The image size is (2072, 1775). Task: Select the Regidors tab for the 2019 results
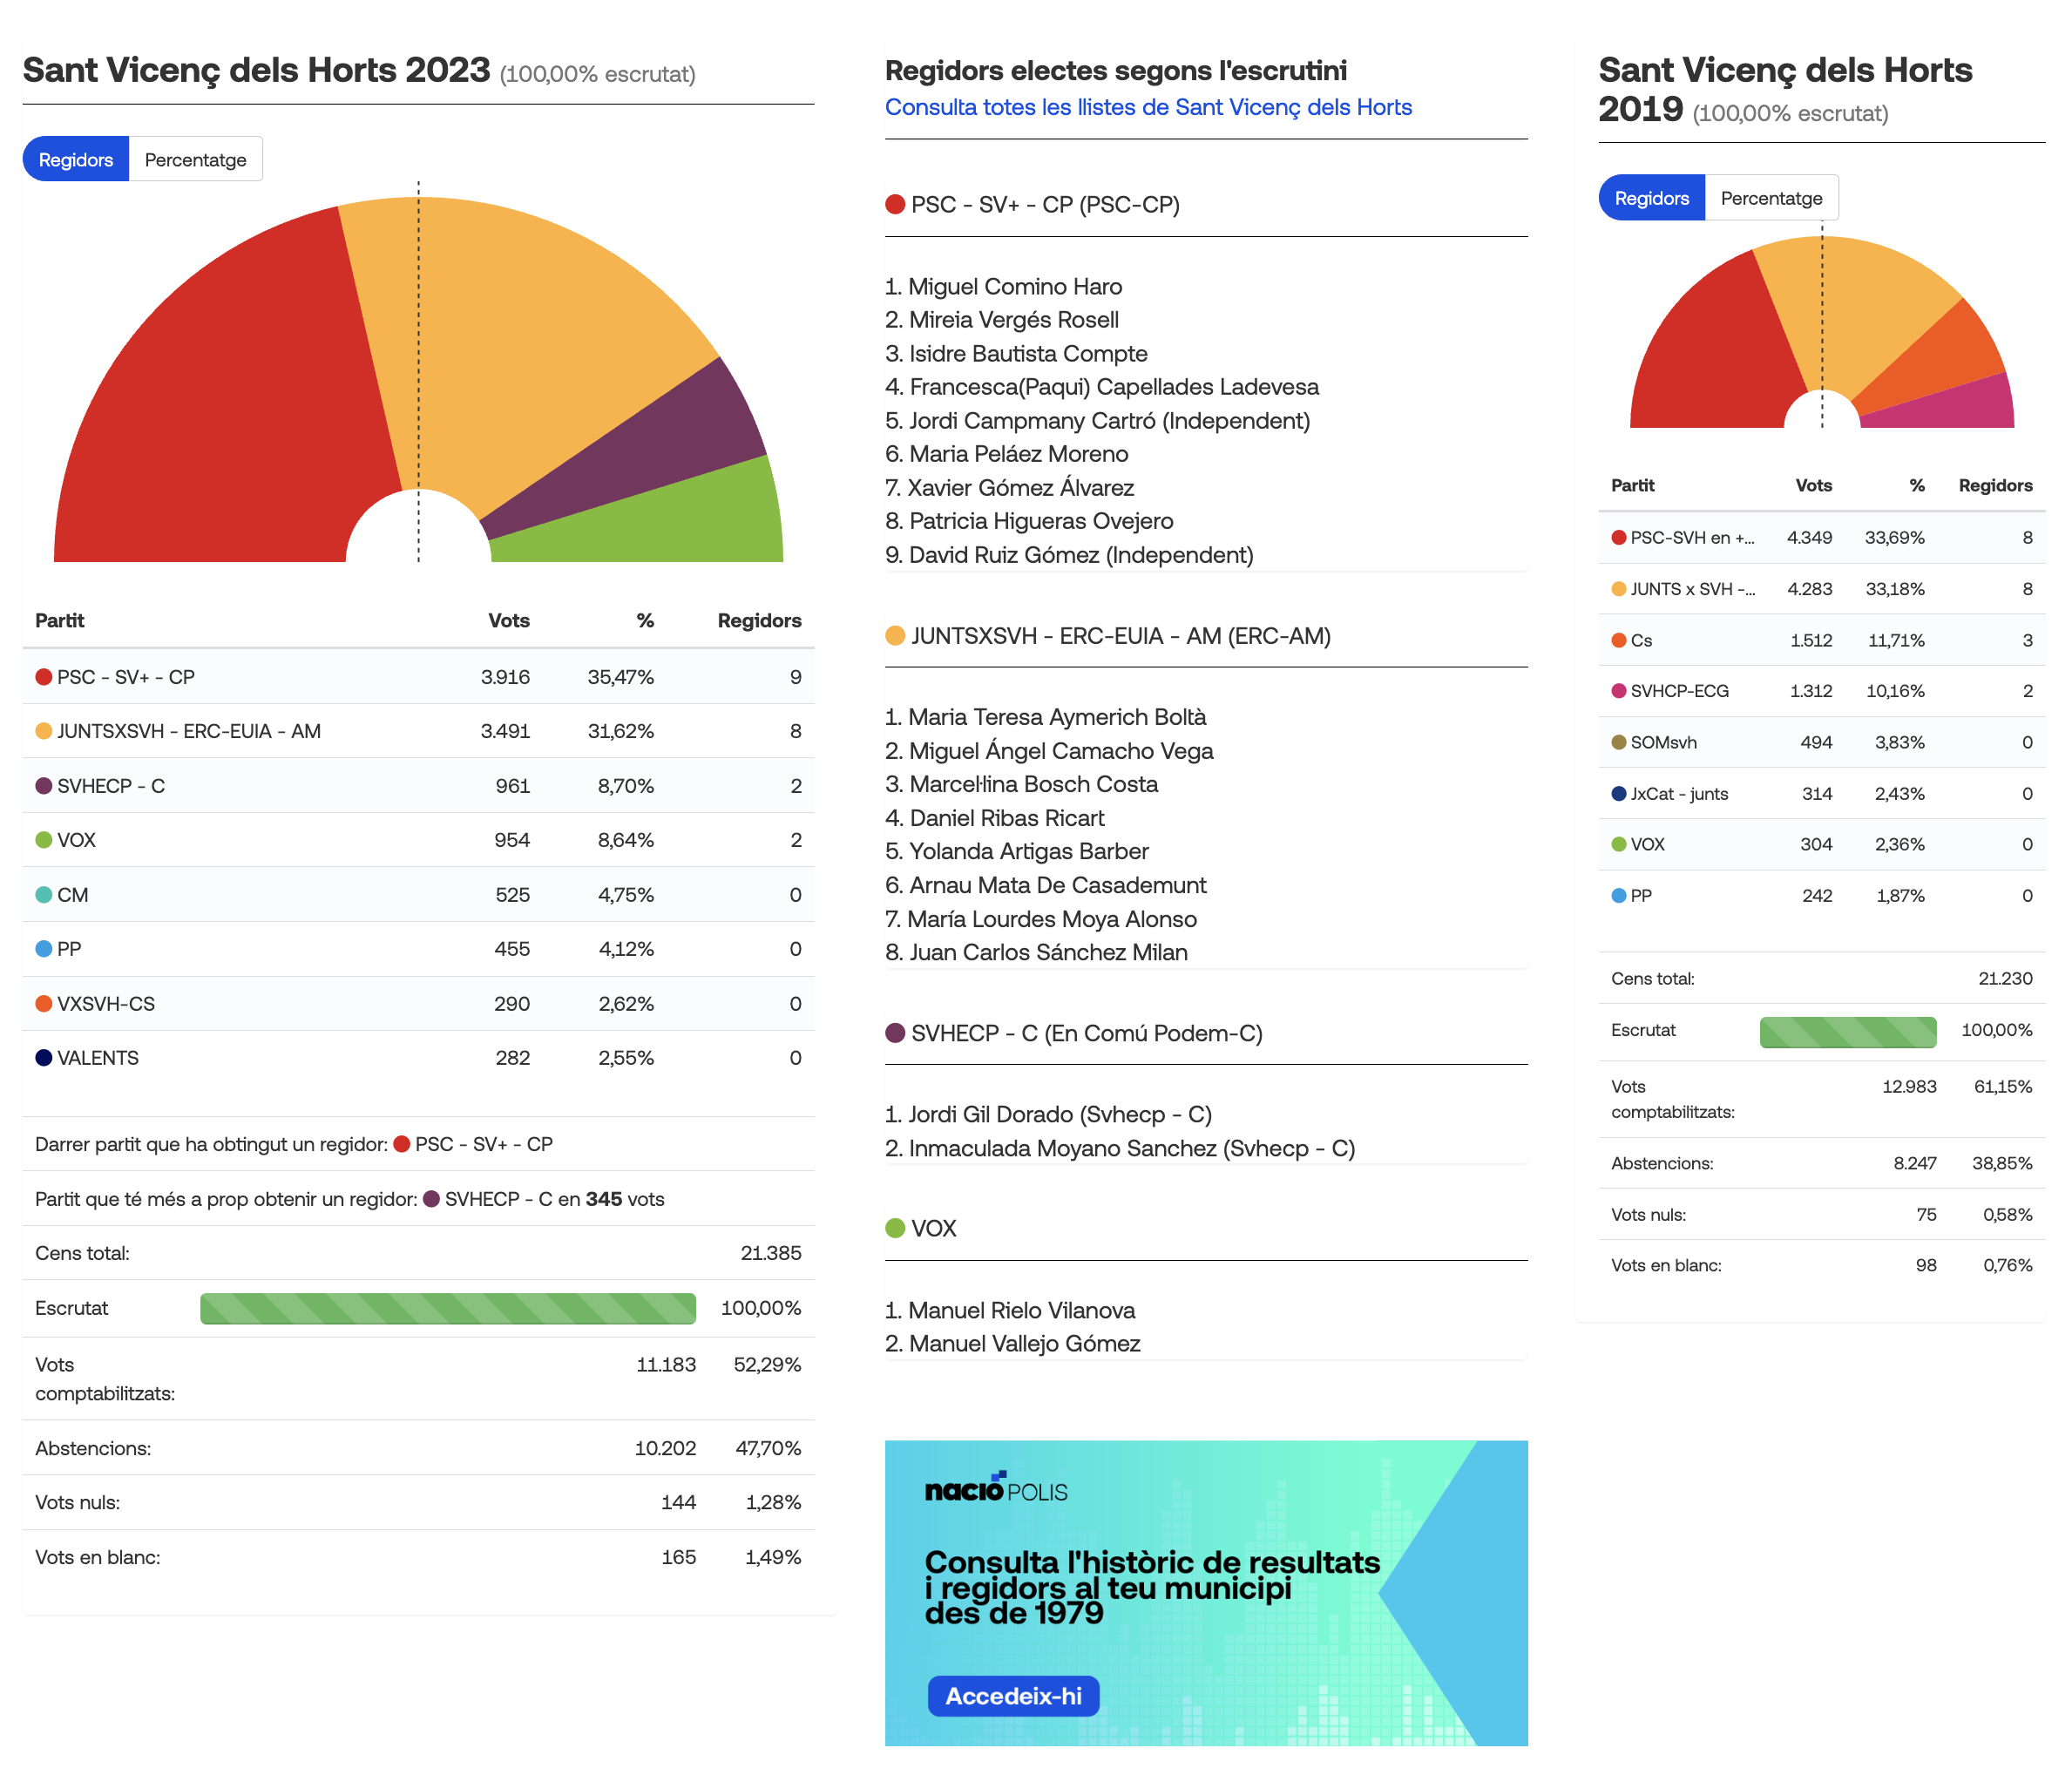click(x=1651, y=198)
